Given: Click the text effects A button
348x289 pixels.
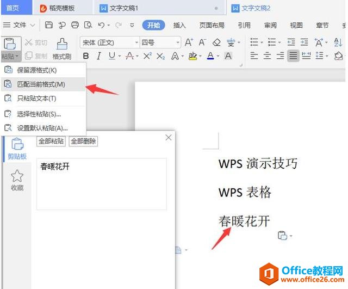Looking at the screenshot, I should coord(175,56).
